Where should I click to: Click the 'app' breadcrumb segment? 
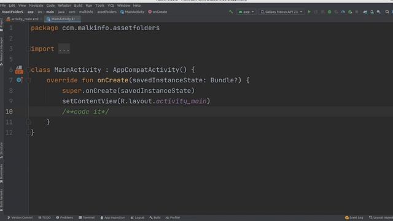(30, 12)
